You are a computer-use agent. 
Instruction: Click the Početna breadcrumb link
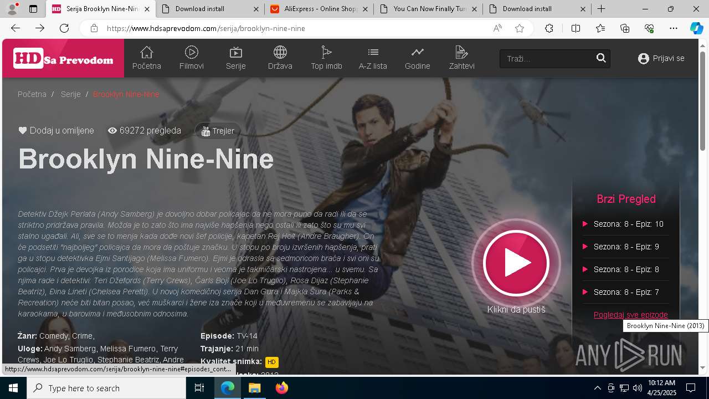[32, 94]
